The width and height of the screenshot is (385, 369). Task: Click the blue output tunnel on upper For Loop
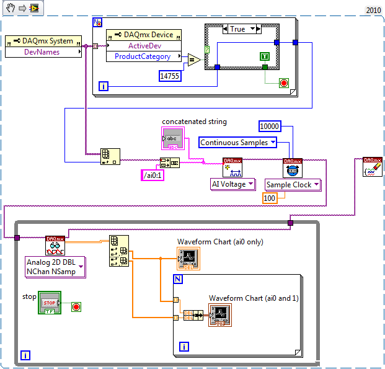(295, 43)
